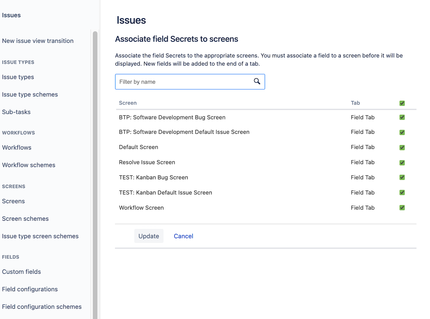Toggle TEST: Kanban Default Issue Screen checkbox

pyautogui.click(x=402, y=192)
